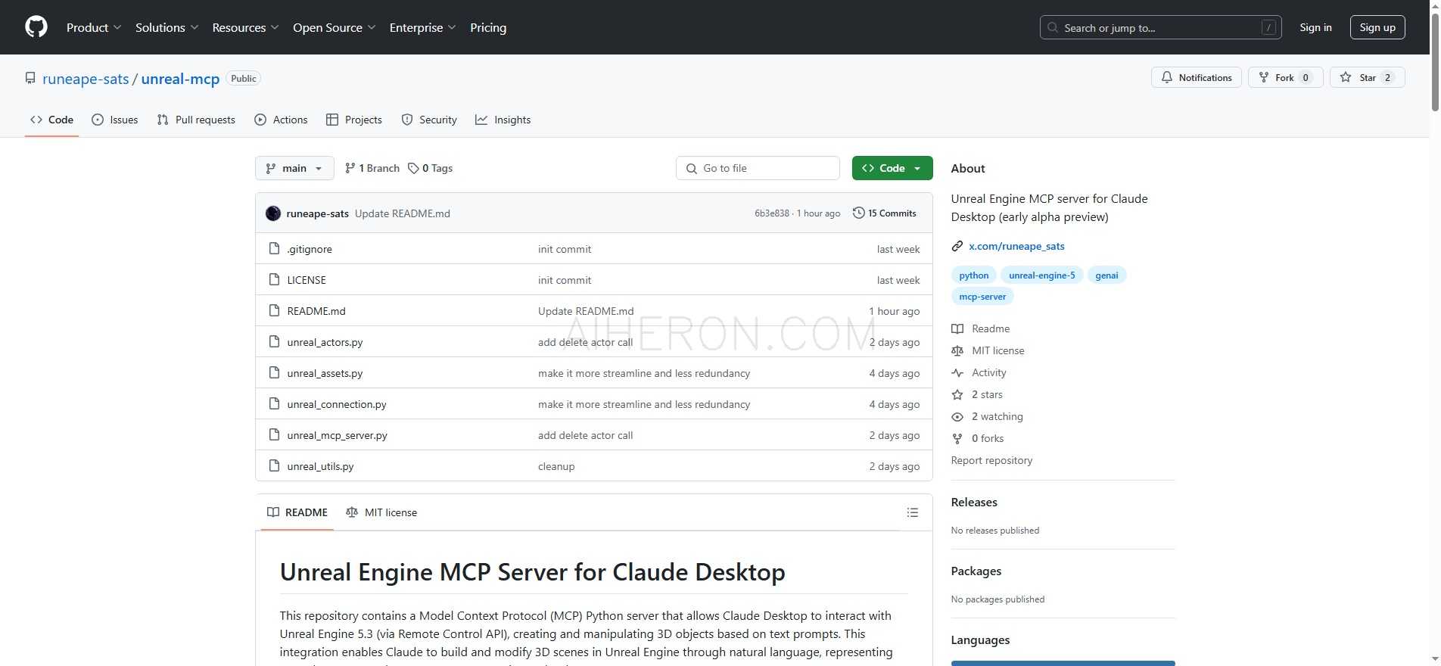Switch to the Insights tab

click(503, 120)
